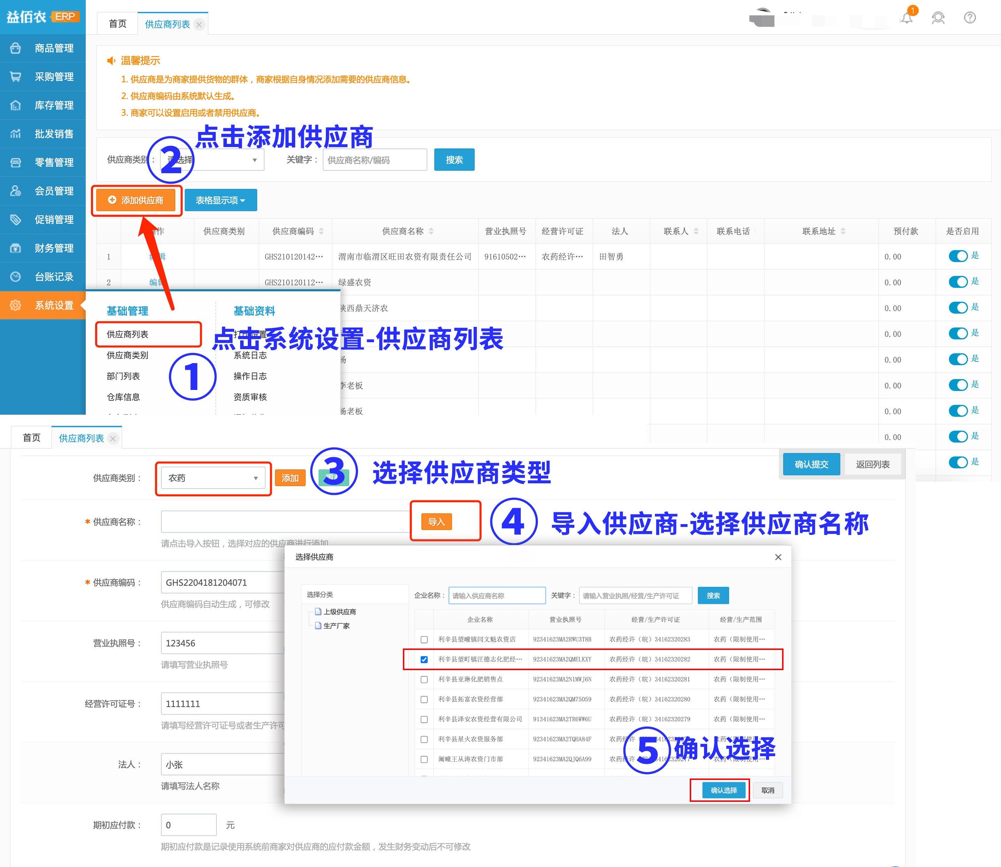Click the 系统设置 gear icon
The height and width of the screenshot is (867, 1001).
[15, 305]
